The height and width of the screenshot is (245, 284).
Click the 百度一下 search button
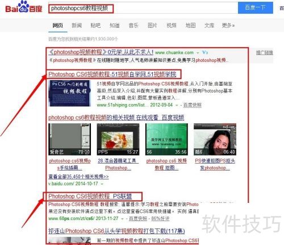pos(255,8)
